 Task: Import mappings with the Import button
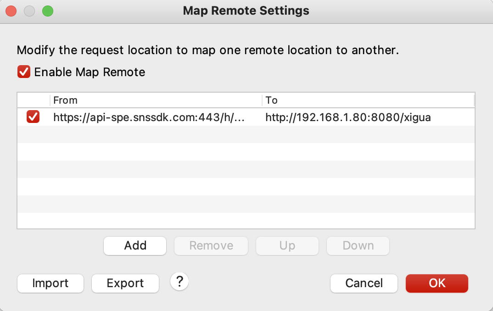tap(50, 283)
